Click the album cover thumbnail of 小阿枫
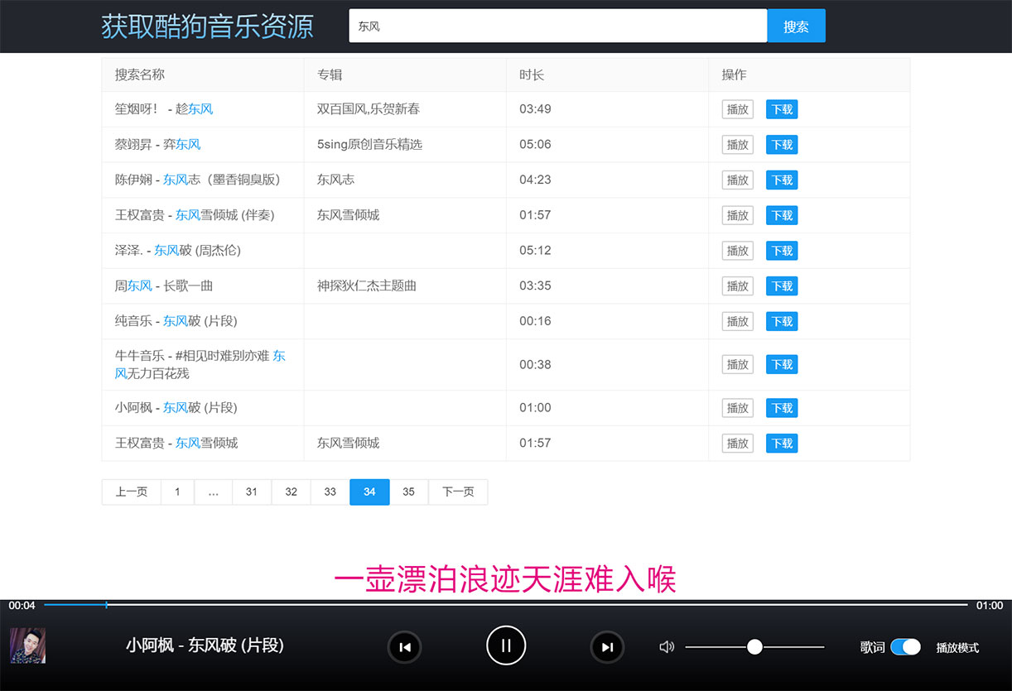The height and width of the screenshot is (691, 1012). tap(27, 646)
